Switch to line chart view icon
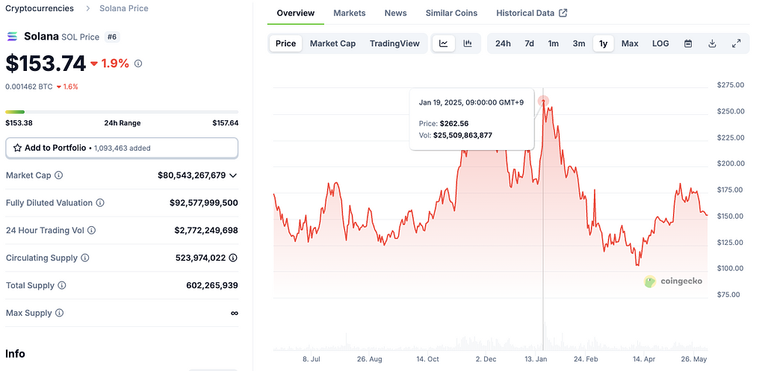 443,43
